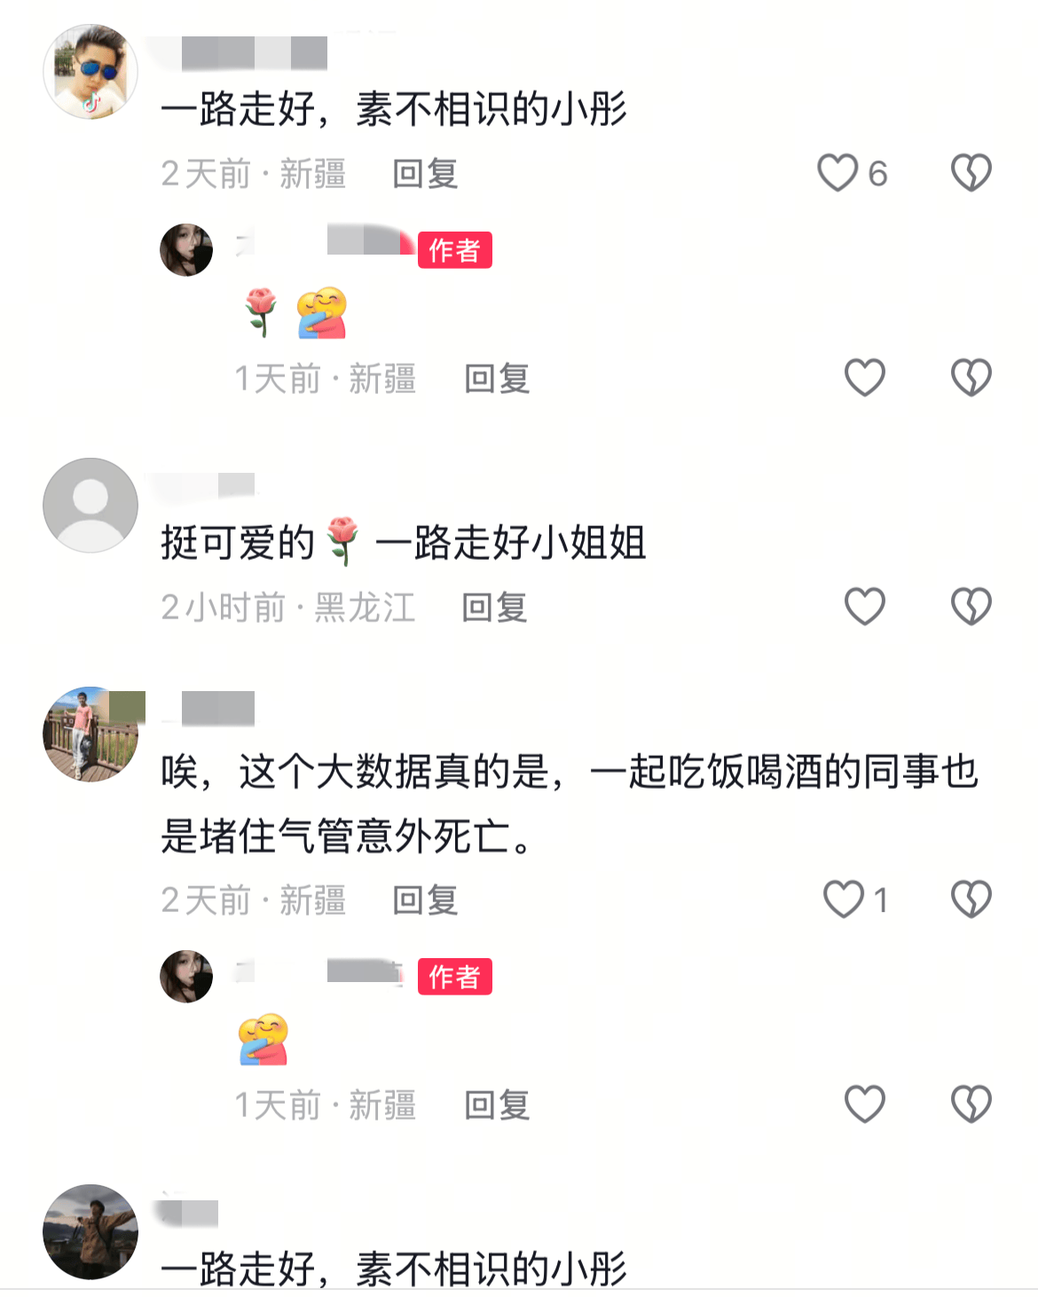Like the 挺可爱的 comment from 黑龙江
The image size is (1038, 1297).
tap(865, 607)
